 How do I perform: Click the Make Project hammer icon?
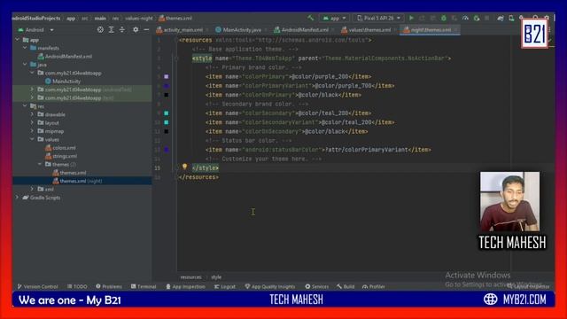tap(311, 18)
